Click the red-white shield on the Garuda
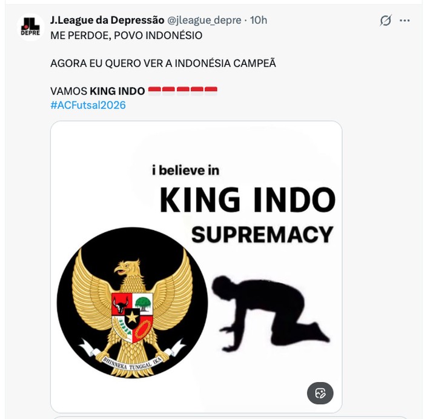The height and width of the screenshot is (419, 424). click(132, 318)
